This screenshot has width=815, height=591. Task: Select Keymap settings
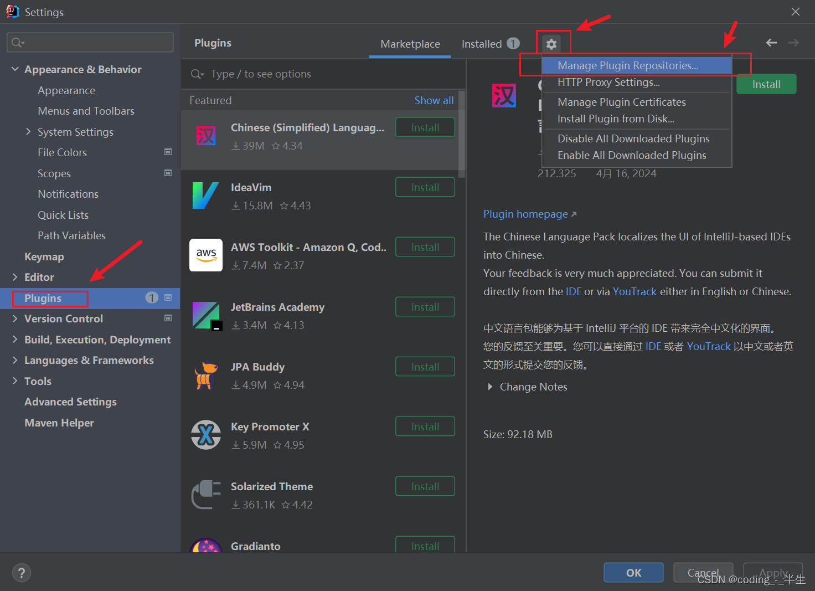44,256
